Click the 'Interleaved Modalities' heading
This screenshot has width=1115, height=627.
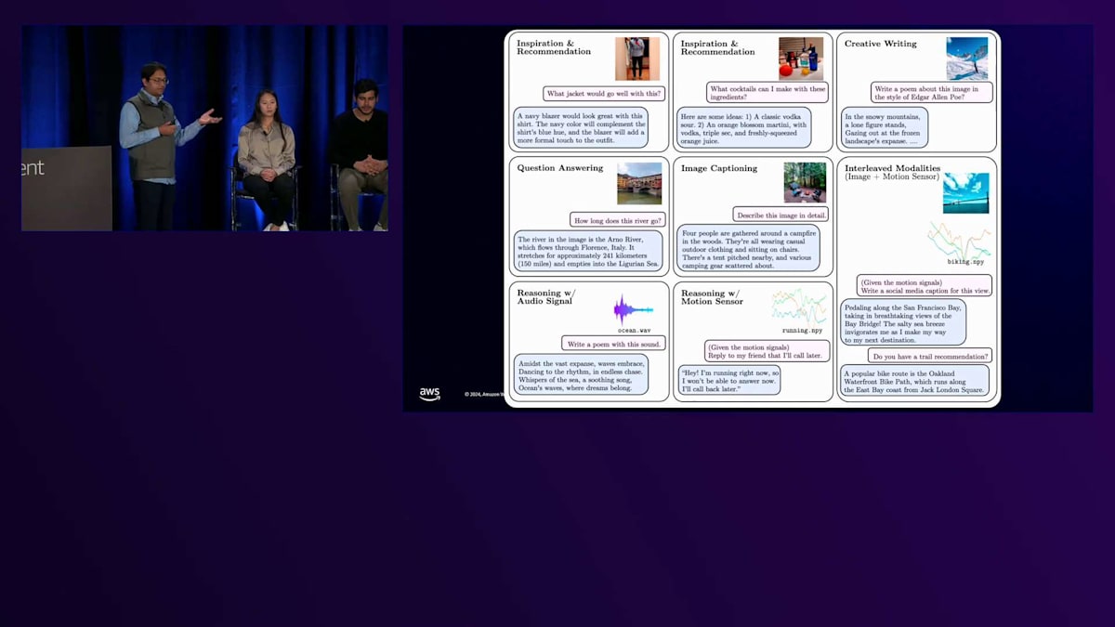892,168
